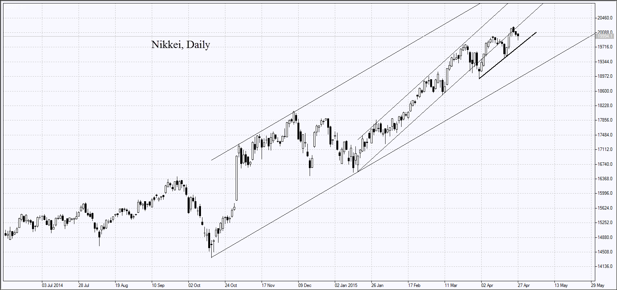This screenshot has width=617, height=290.
Task: Click the "09 Dec" date label
Action: click(304, 285)
